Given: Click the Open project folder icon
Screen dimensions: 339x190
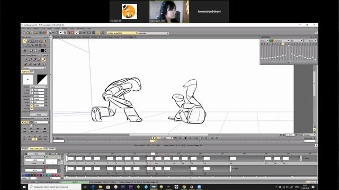Looking at the screenshot, I should pyautogui.click(x=28, y=33).
